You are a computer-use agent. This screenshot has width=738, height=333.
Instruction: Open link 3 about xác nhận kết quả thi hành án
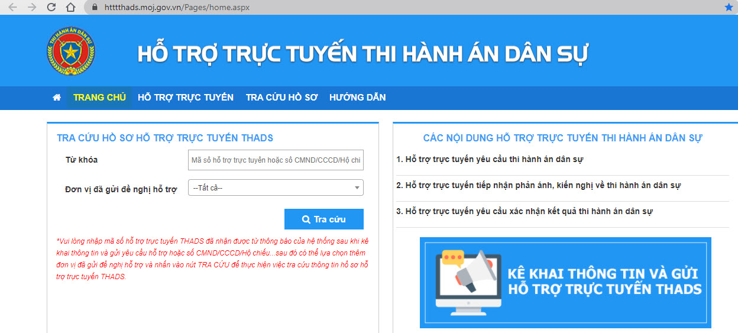[x=525, y=211]
